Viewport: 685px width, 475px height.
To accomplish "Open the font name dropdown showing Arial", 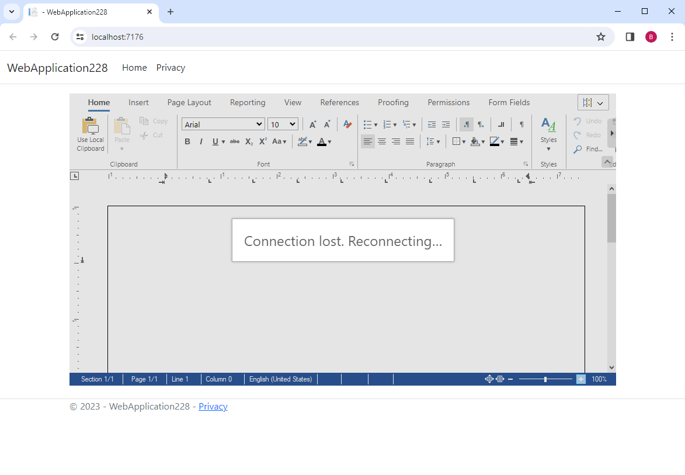I will pos(223,124).
